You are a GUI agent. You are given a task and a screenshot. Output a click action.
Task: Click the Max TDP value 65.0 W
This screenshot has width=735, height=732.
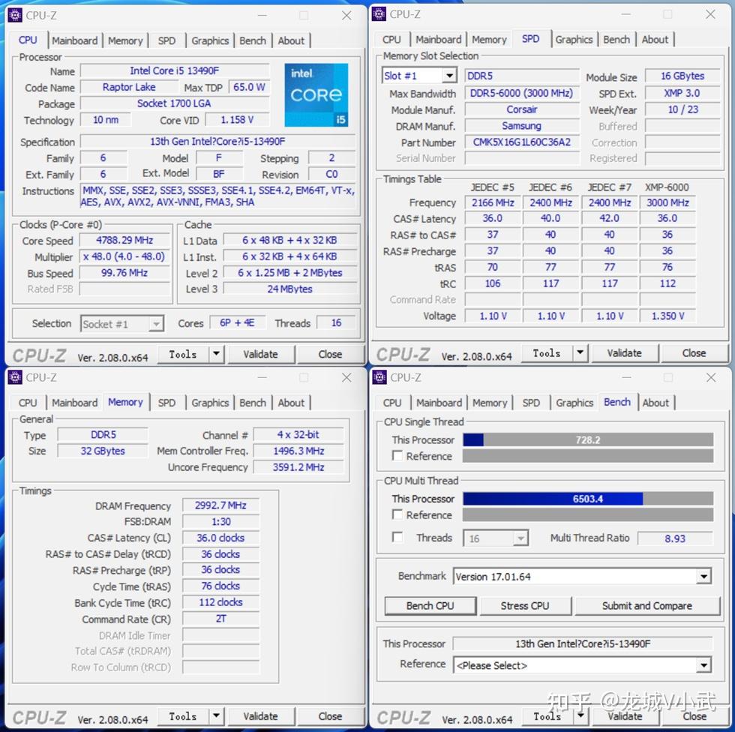(249, 87)
